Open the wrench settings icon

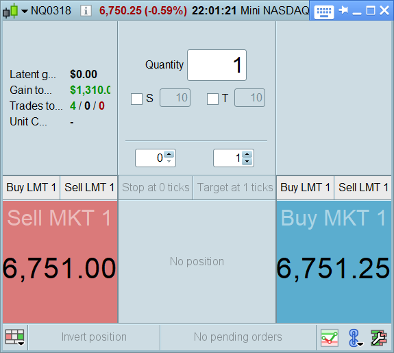(x=379, y=338)
